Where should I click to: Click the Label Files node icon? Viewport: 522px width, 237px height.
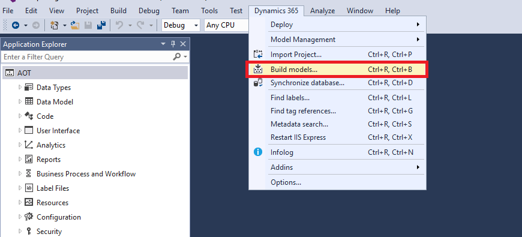coord(29,188)
